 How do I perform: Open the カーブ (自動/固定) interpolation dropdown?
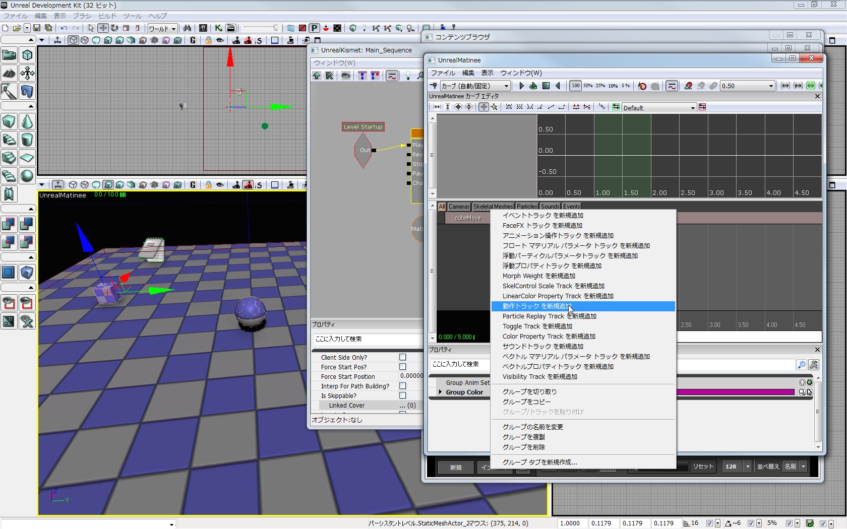(474, 86)
